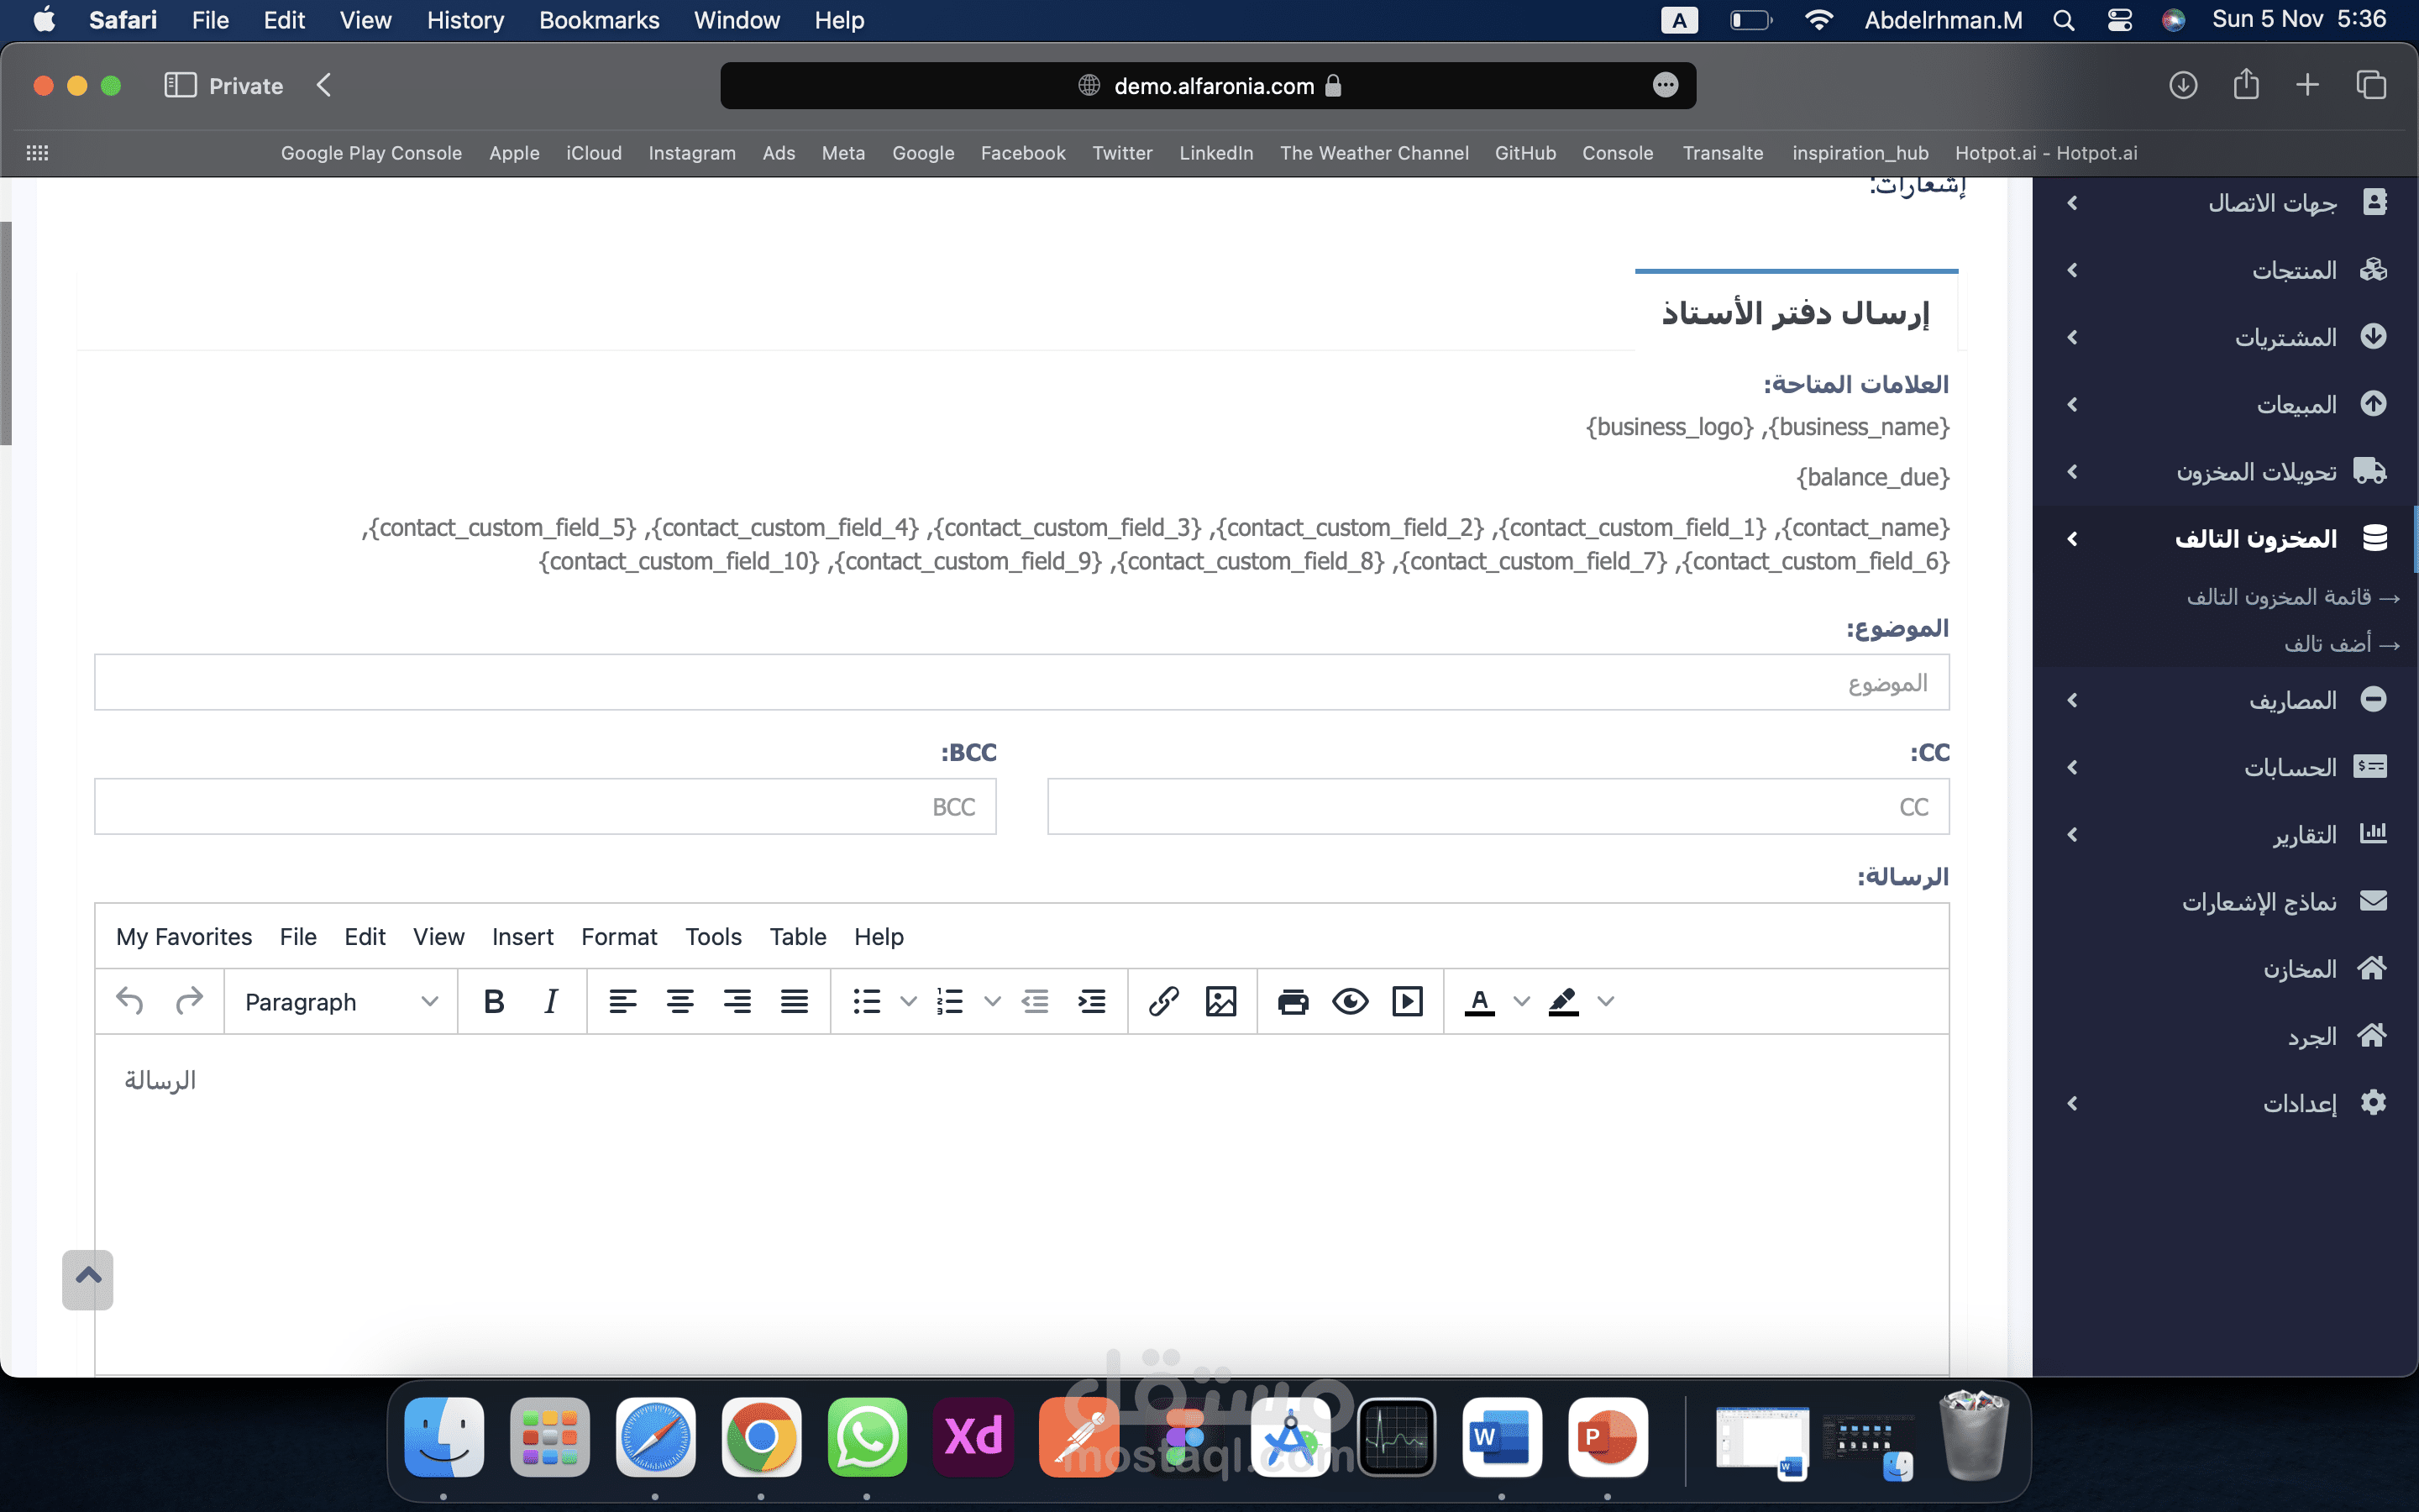
Task: Click the insert image icon
Action: 1220,1001
